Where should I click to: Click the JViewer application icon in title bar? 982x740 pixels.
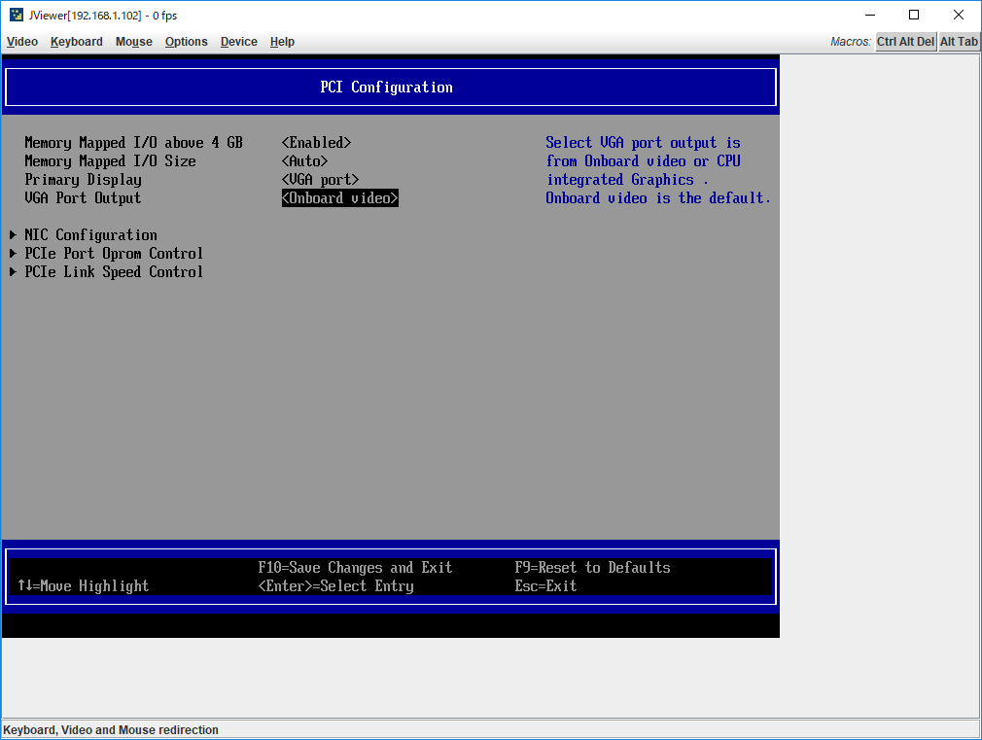point(17,15)
